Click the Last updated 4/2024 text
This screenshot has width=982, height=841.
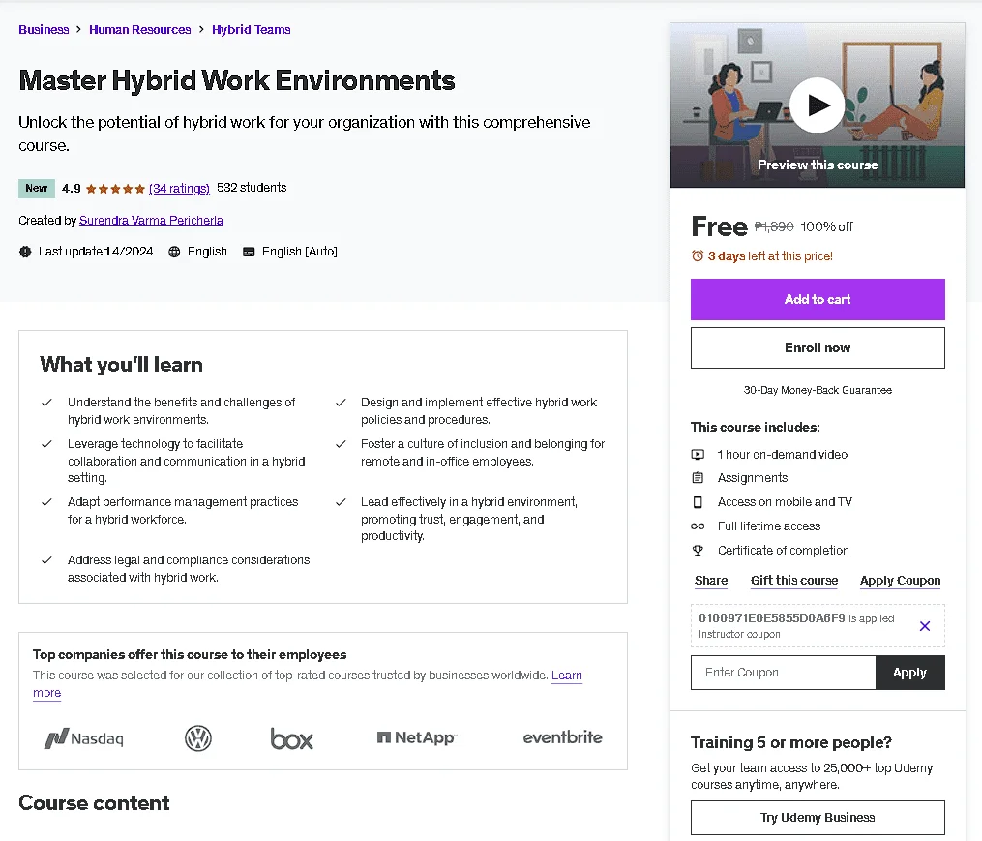click(x=96, y=252)
